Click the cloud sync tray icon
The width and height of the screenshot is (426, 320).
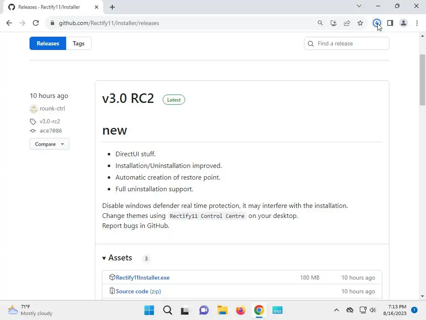pyautogui.click(x=350, y=310)
